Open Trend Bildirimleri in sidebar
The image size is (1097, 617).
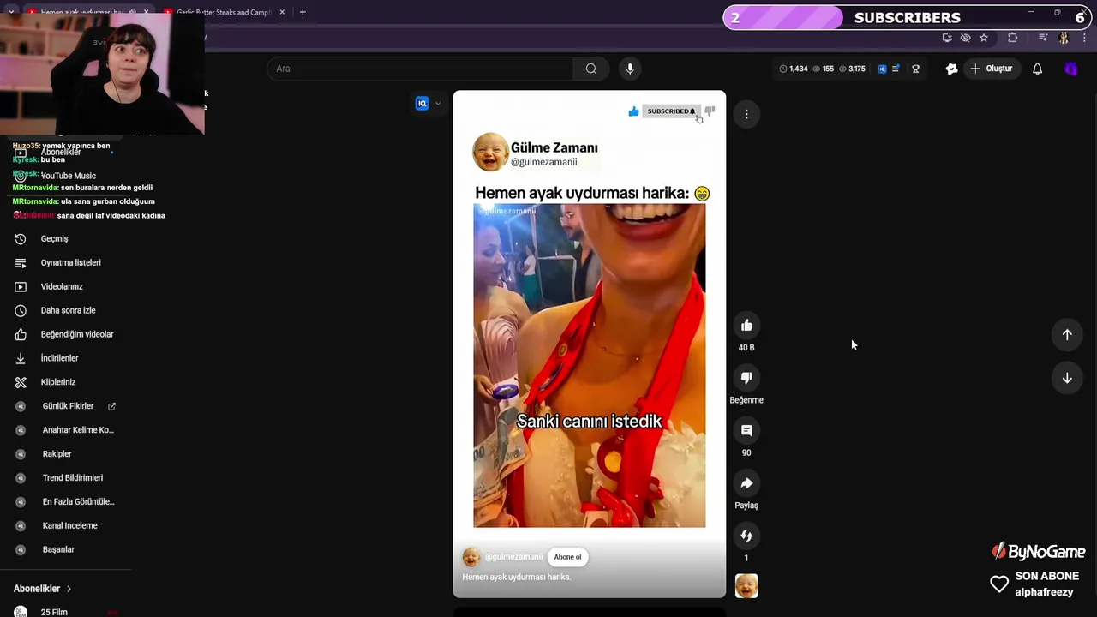coord(72,478)
